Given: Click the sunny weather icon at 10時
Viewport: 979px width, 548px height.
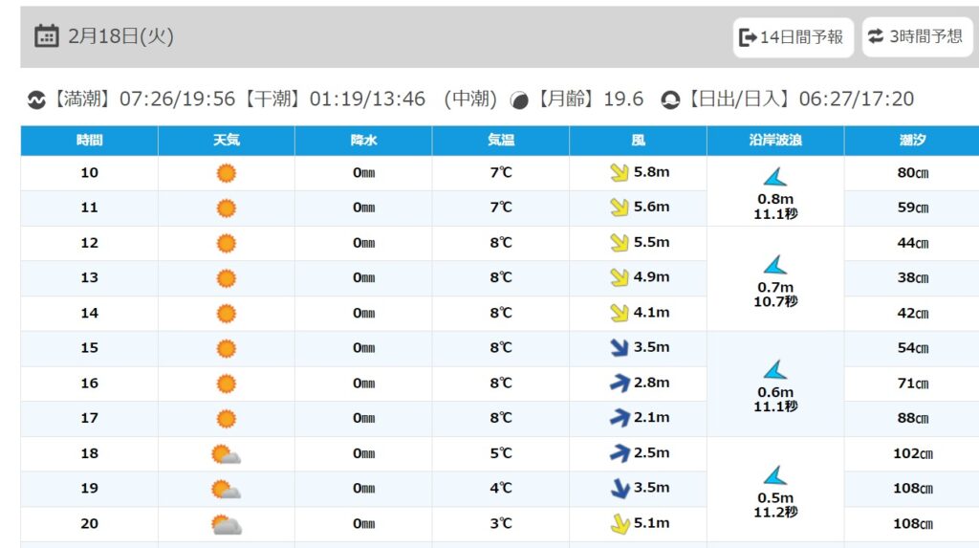Looking at the screenshot, I should [x=226, y=173].
